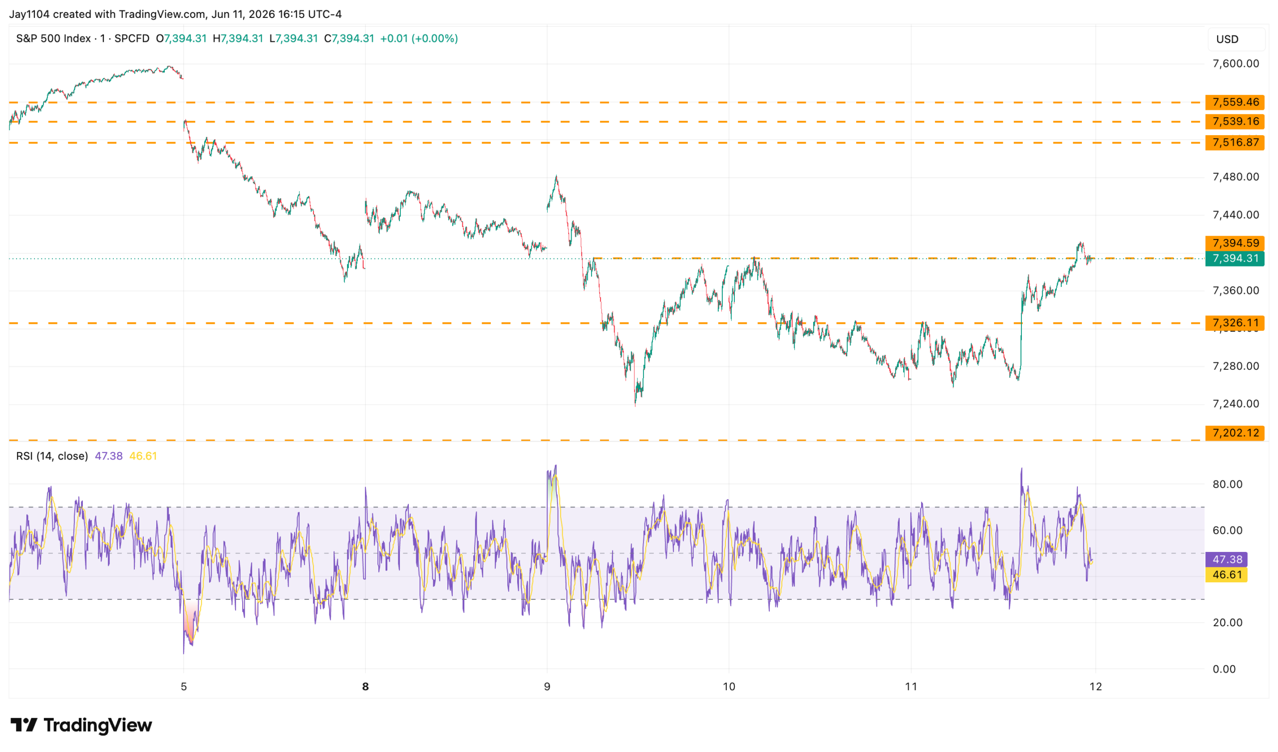
Task: Click the 7,280.00 price axis tick
Action: click(1236, 366)
